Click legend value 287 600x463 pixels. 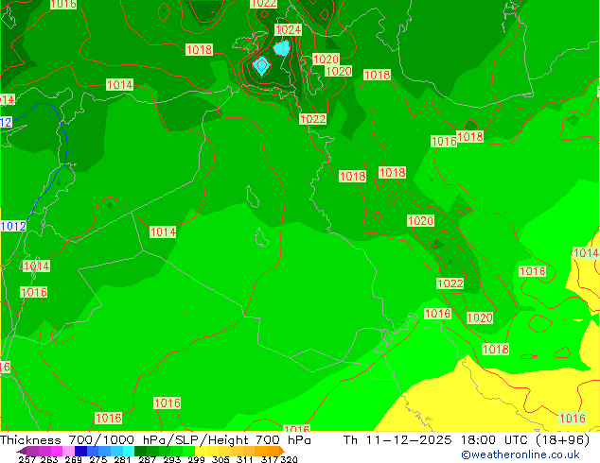[147, 459]
